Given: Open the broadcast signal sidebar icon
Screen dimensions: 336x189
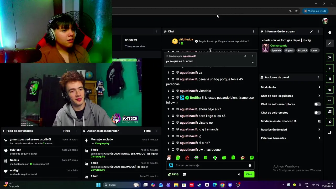Looking at the screenshot, I should (x=330, y=101).
